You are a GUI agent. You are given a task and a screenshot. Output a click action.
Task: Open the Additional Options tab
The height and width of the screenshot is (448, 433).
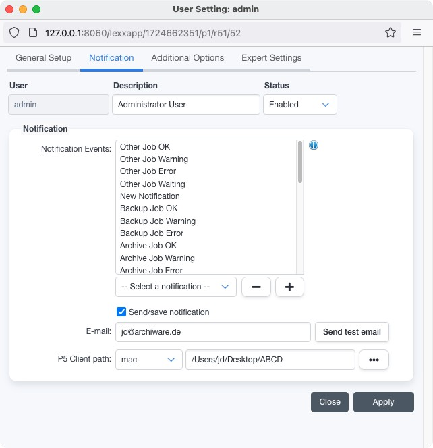pos(187,58)
